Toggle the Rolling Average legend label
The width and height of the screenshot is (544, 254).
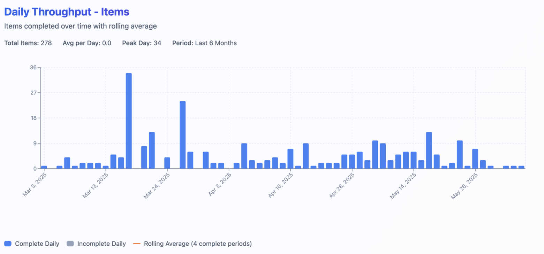[x=198, y=244]
